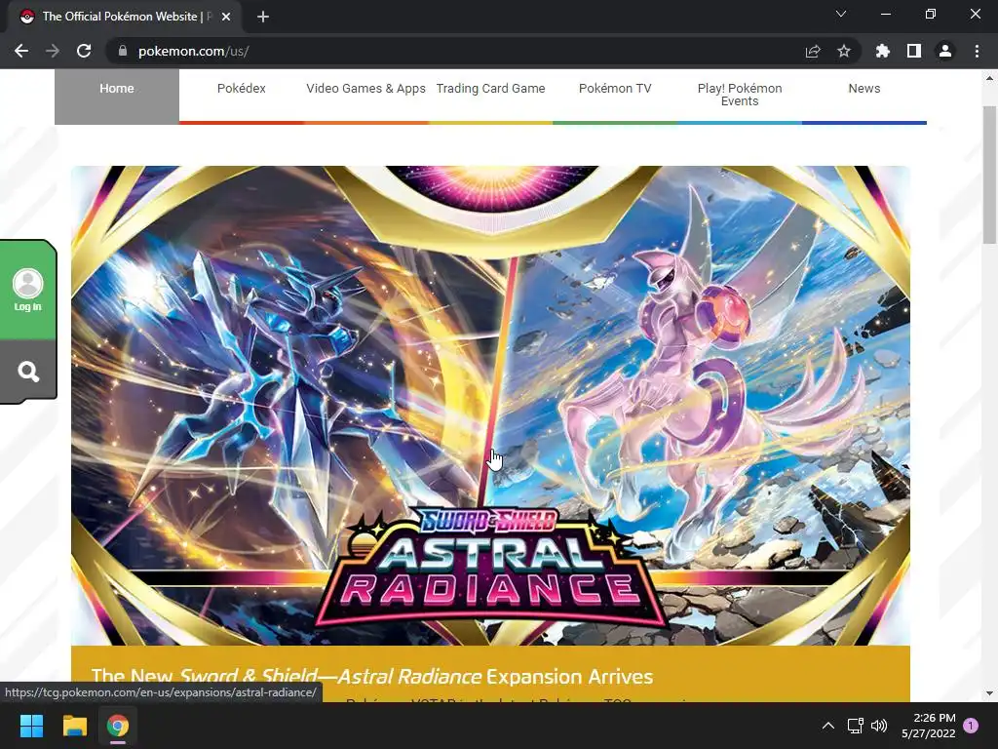Open the site search magnifier

click(28, 372)
